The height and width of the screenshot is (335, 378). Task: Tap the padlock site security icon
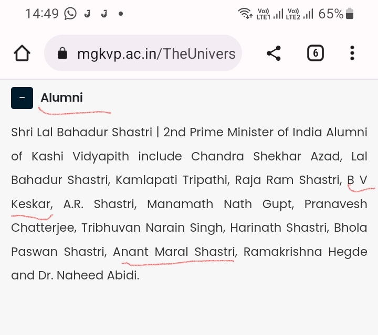(x=62, y=53)
